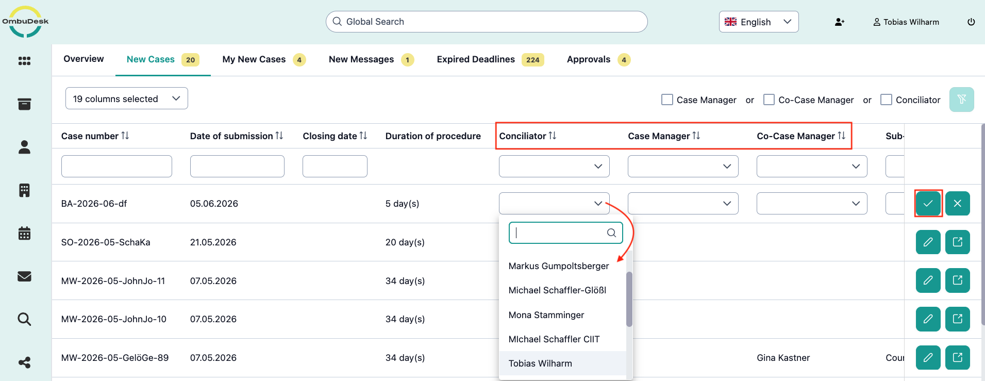Click the add user icon in header

click(x=840, y=22)
